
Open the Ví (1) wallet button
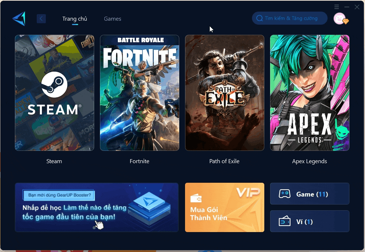click(310, 221)
